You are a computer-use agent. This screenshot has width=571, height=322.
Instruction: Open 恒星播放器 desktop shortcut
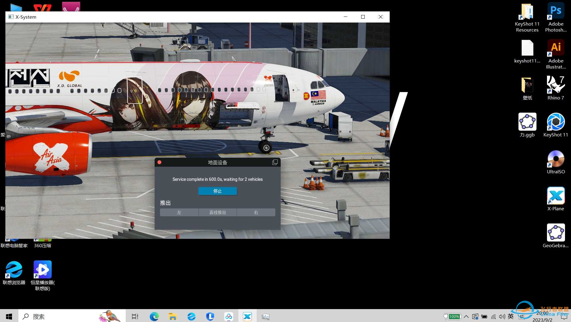[x=43, y=276]
